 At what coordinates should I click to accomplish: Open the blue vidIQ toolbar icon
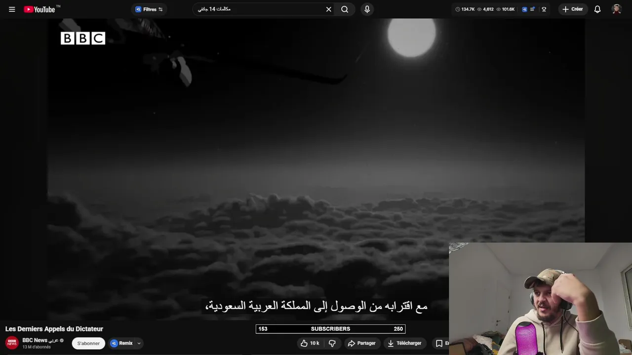click(524, 9)
